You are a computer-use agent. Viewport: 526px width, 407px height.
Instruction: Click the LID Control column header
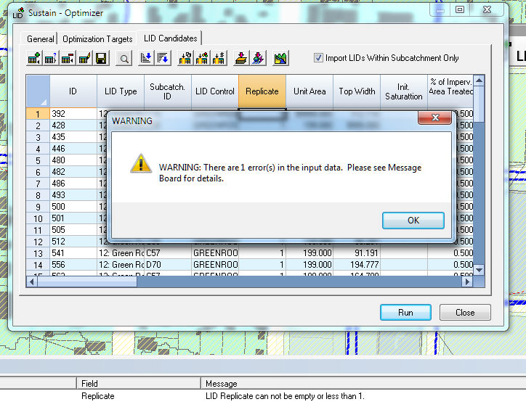(x=215, y=91)
